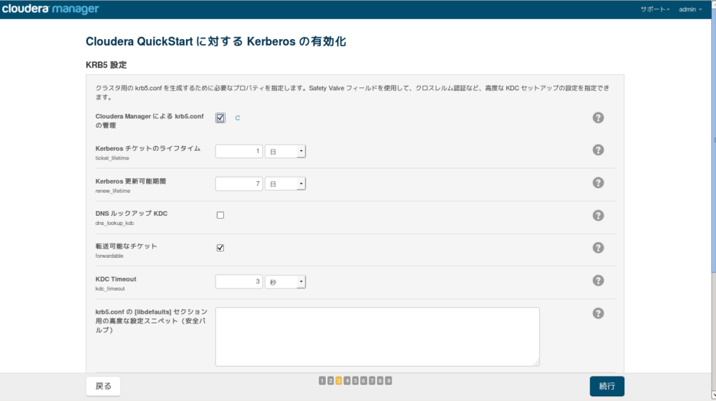The height and width of the screenshot is (401, 716).
Task: Click the 'kdc_timeout' property name text
Action: (x=110, y=289)
